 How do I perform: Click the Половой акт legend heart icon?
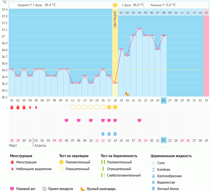pyautogui.click(x=12, y=189)
